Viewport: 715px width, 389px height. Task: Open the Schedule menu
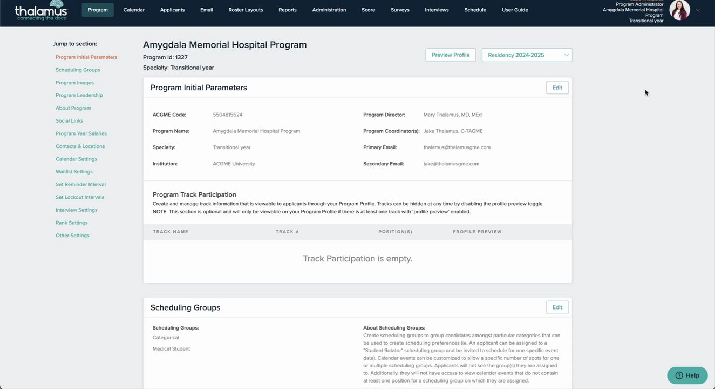475,10
